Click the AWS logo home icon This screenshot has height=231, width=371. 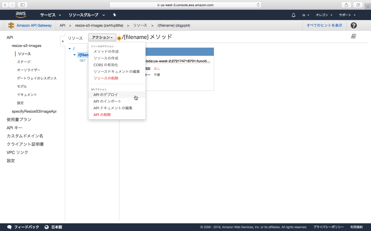pos(21,15)
